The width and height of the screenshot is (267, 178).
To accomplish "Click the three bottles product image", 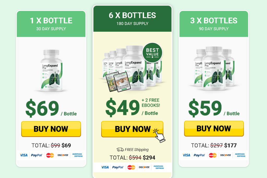I will tap(214, 68).
